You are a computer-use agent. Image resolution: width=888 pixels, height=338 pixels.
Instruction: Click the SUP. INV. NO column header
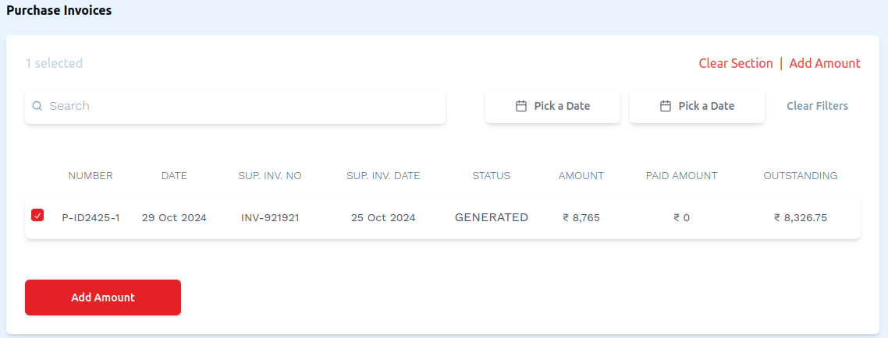[270, 176]
